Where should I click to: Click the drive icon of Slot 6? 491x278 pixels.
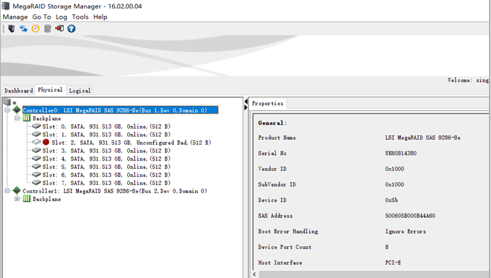[x=37, y=174]
